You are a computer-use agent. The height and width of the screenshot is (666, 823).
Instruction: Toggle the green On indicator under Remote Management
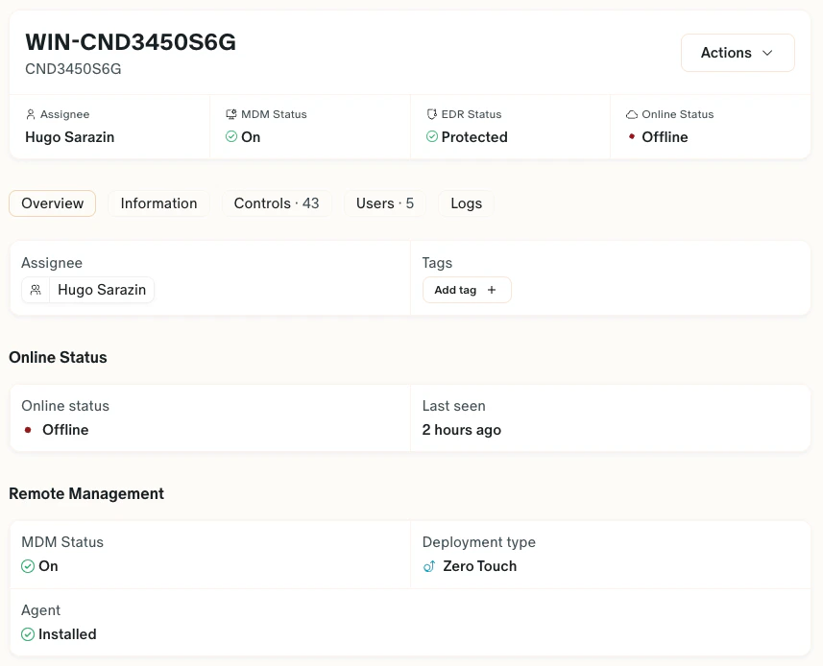[x=27, y=566]
